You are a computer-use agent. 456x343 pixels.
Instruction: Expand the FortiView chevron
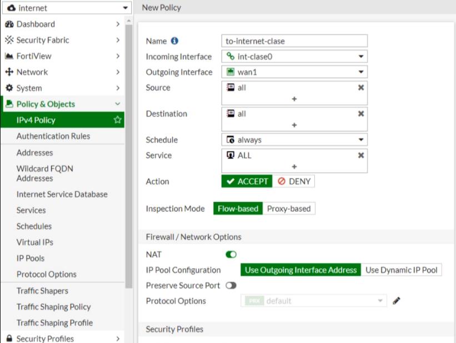point(118,56)
